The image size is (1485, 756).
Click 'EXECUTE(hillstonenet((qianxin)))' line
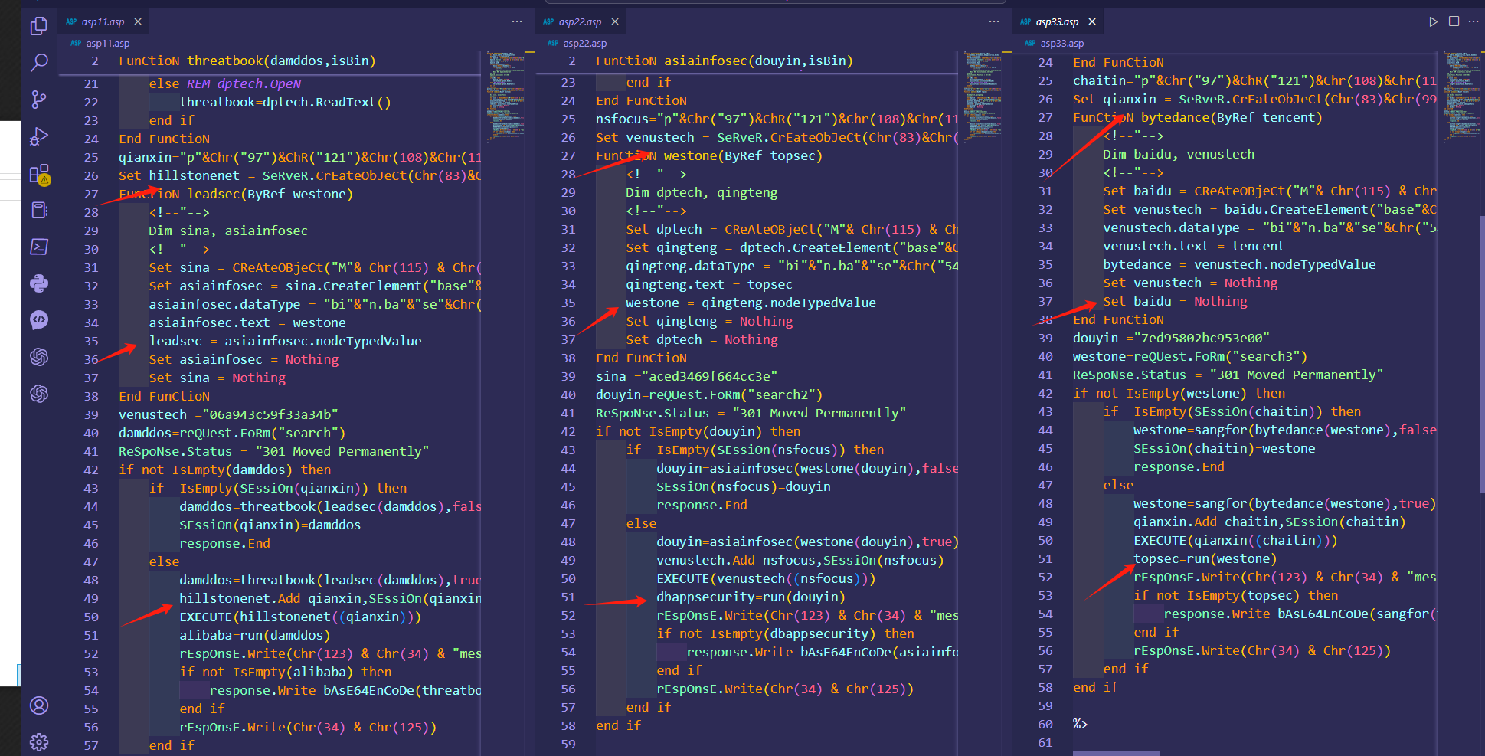click(300, 617)
